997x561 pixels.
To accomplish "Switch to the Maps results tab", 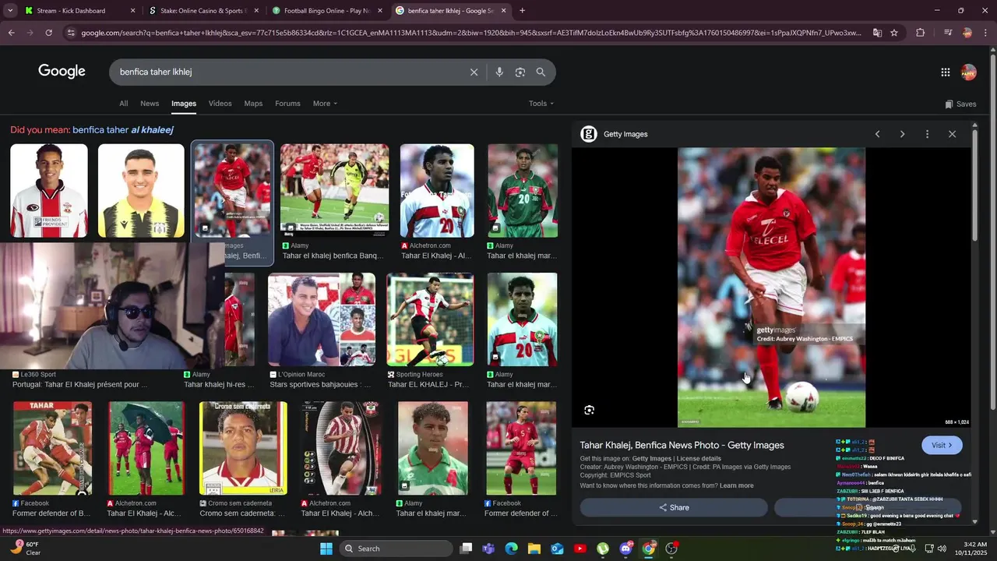I will pos(253,104).
